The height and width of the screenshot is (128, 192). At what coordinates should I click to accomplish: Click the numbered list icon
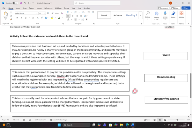76,12
